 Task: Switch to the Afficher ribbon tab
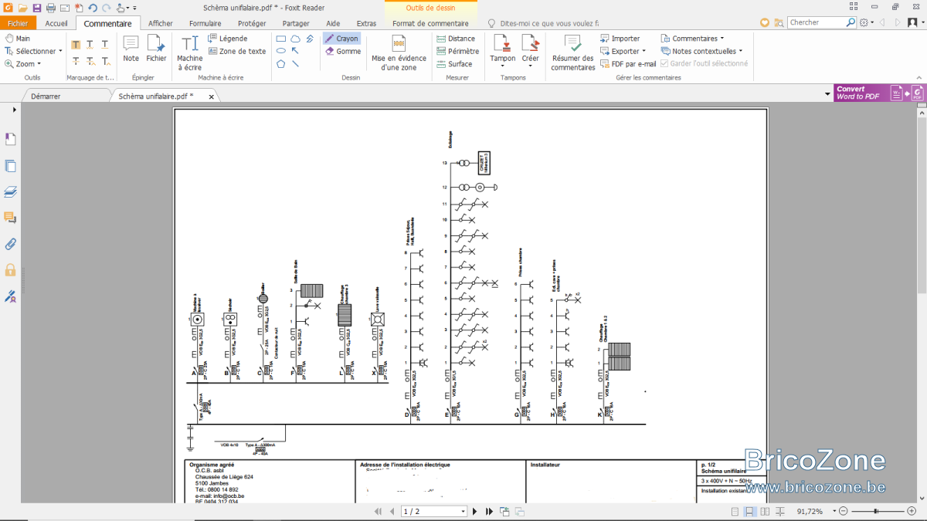coord(161,23)
